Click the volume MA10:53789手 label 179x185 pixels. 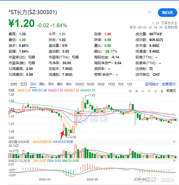point(63,142)
